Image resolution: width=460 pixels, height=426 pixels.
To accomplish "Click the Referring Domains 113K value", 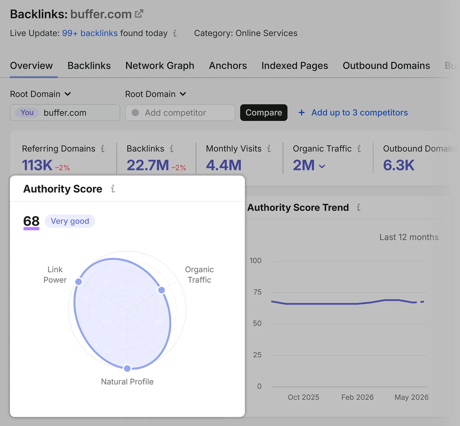I will (x=37, y=165).
